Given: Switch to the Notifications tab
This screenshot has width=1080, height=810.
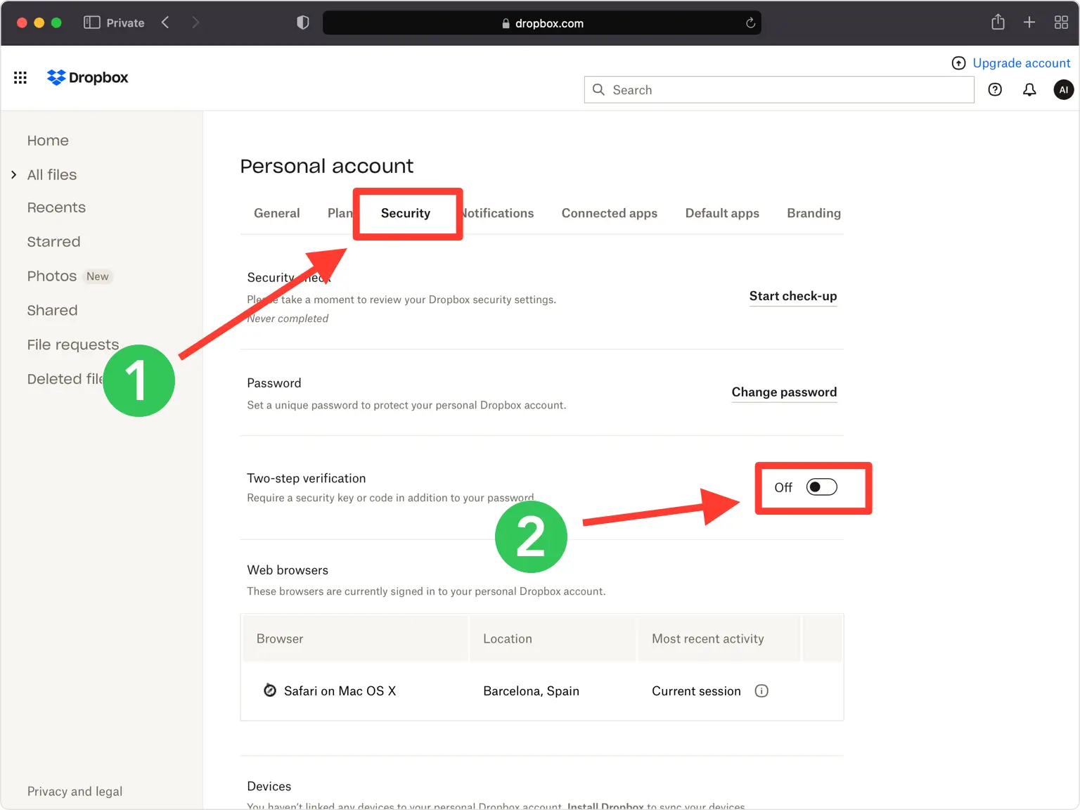Looking at the screenshot, I should [x=498, y=213].
